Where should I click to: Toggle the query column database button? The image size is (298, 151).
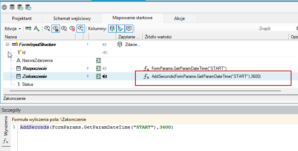tap(112, 29)
